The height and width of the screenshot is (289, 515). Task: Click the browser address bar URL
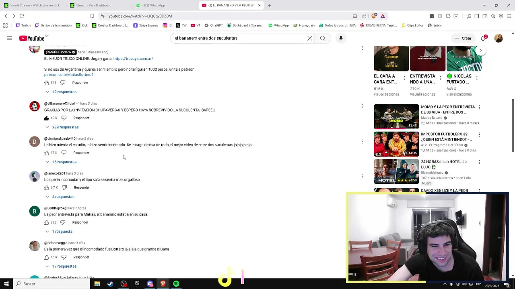point(140,16)
